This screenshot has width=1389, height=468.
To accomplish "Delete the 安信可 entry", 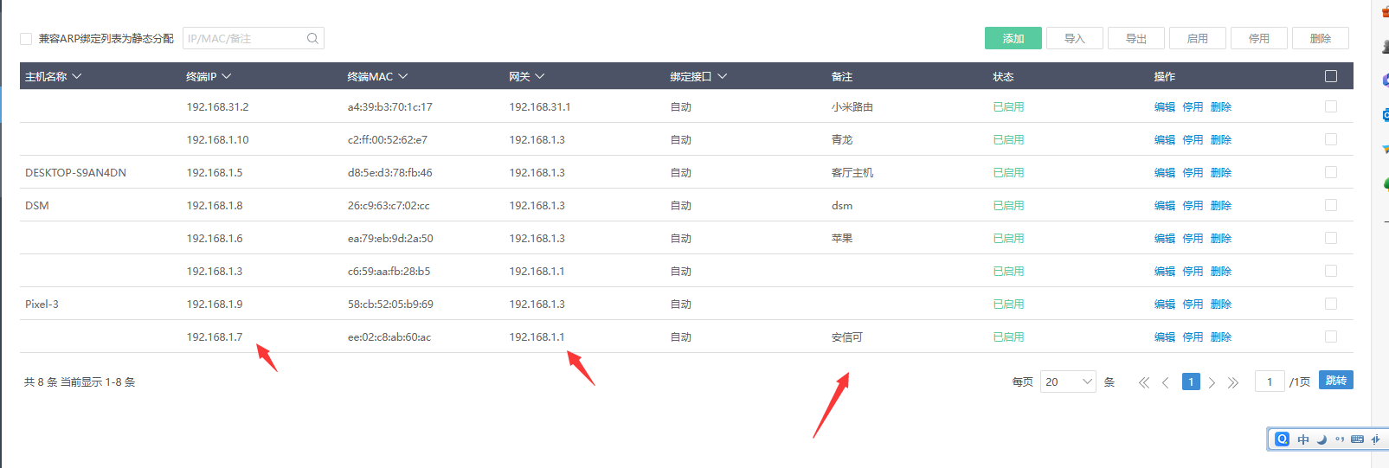I will click(x=1221, y=337).
